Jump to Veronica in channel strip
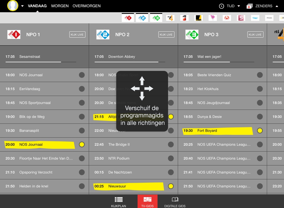Image resolution: width=284 pixels, height=208 pixels. (x=255, y=18)
